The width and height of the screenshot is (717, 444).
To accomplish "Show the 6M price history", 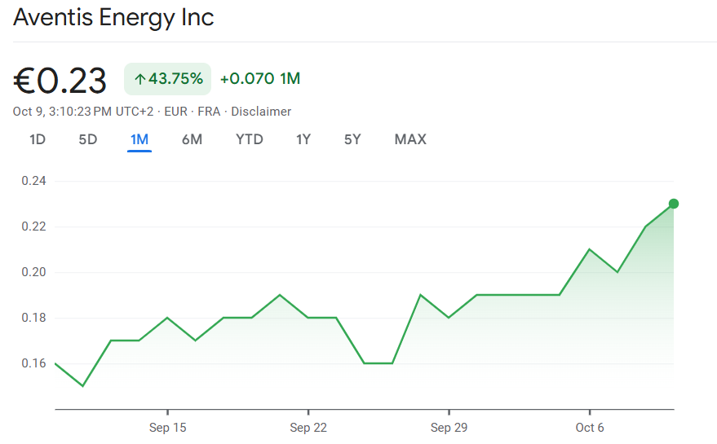I will 192,139.
